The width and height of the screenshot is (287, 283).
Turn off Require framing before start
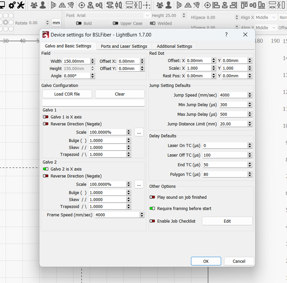click(x=152, y=209)
